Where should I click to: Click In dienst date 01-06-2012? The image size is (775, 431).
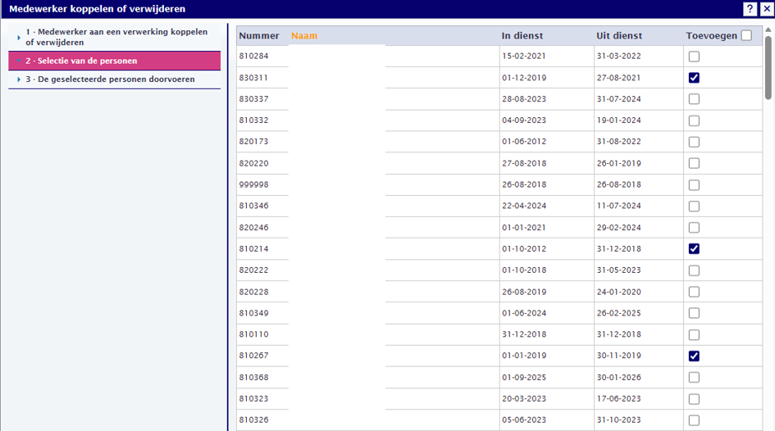(x=524, y=141)
